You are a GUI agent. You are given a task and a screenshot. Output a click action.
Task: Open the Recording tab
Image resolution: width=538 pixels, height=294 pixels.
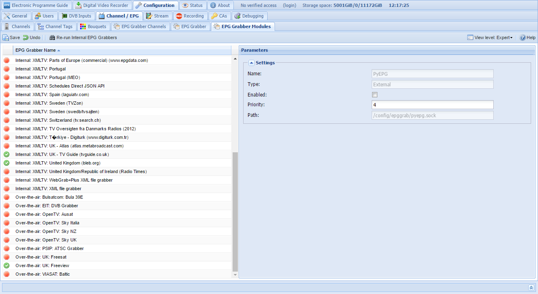[190, 16]
